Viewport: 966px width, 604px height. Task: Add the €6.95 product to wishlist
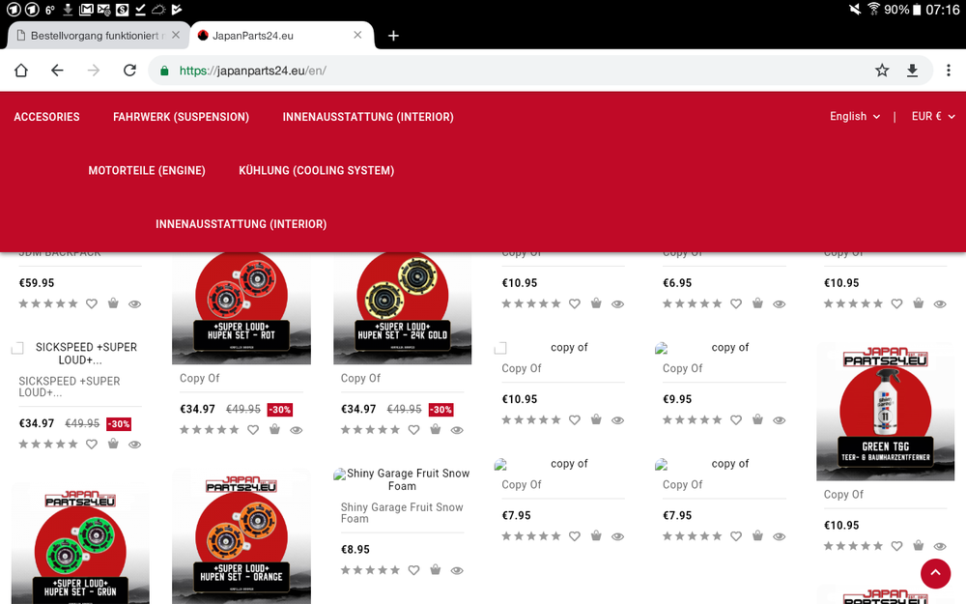pos(736,303)
